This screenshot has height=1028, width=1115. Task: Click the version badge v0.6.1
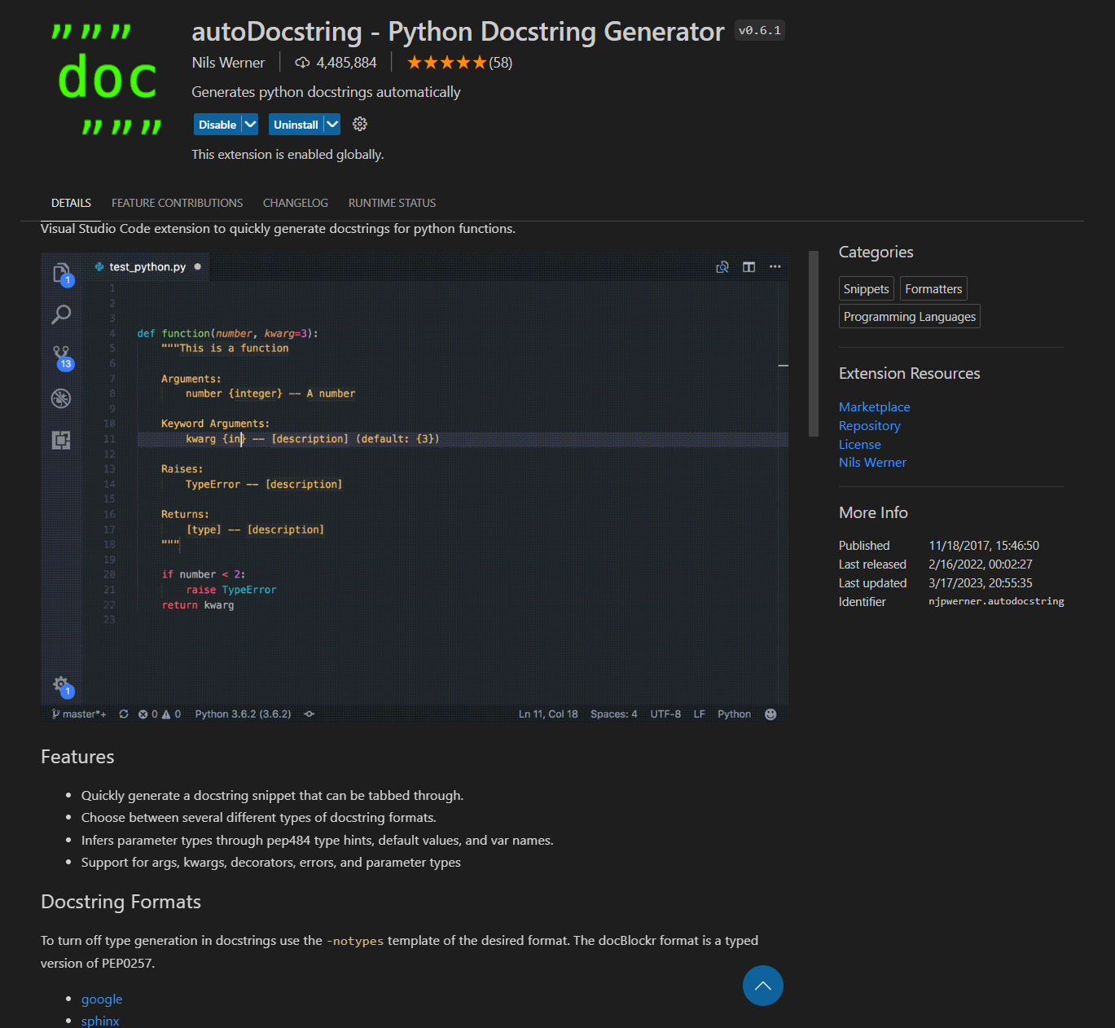point(760,30)
